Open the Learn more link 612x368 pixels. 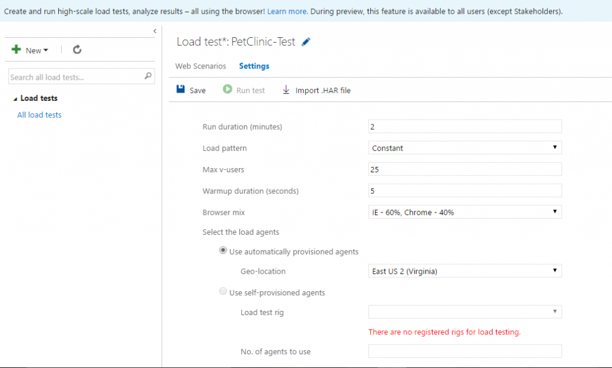coord(286,11)
